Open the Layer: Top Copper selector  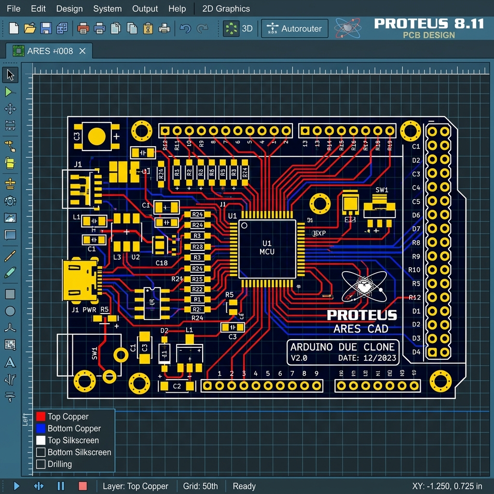[x=136, y=486]
